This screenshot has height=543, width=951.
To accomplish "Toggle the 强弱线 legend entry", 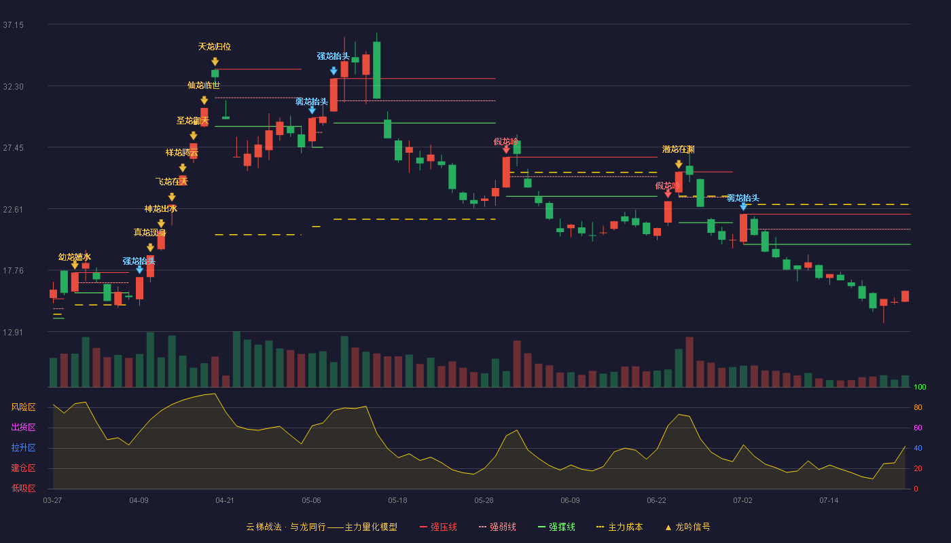I will tap(497, 527).
